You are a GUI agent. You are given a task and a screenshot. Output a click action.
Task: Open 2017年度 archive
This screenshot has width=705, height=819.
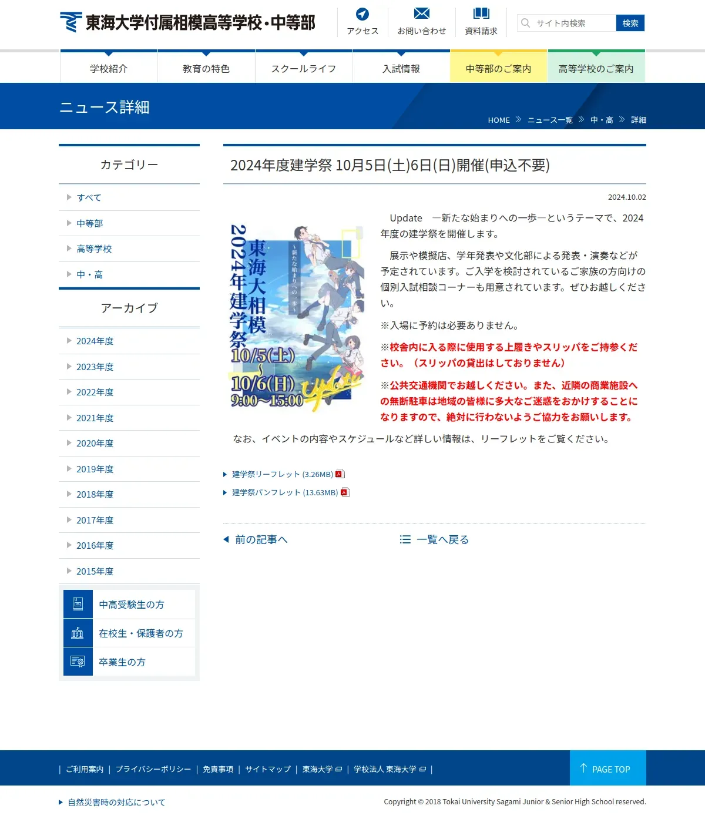click(129, 520)
